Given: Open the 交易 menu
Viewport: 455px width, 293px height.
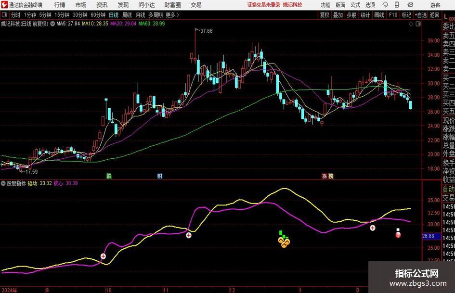Looking at the screenshot, I should coord(196,5).
